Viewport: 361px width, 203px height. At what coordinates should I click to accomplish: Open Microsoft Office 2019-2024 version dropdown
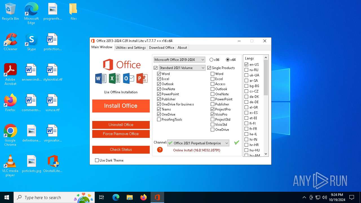pyautogui.click(x=179, y=60)
